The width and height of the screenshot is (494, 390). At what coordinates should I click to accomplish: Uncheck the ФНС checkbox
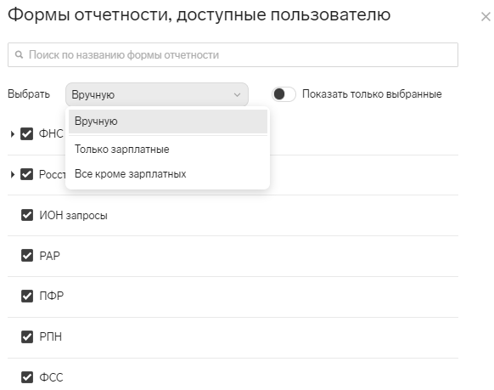27,133
